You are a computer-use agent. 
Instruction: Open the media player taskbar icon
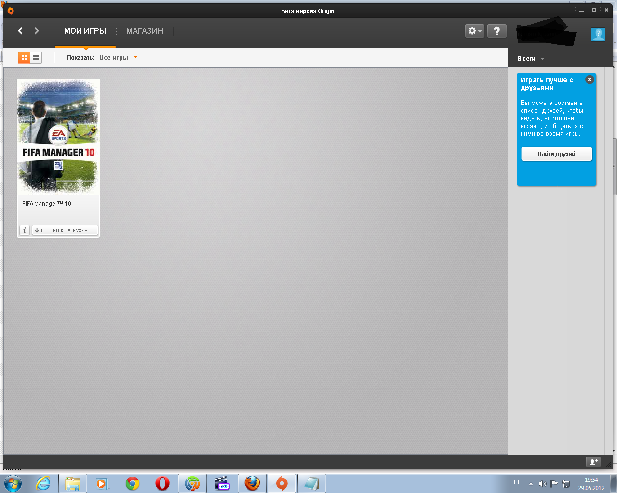point(102,483)
